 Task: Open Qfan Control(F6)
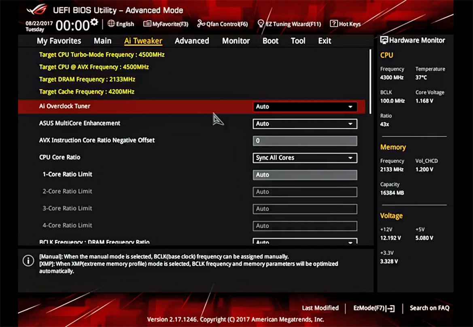(x=223, y=24)
